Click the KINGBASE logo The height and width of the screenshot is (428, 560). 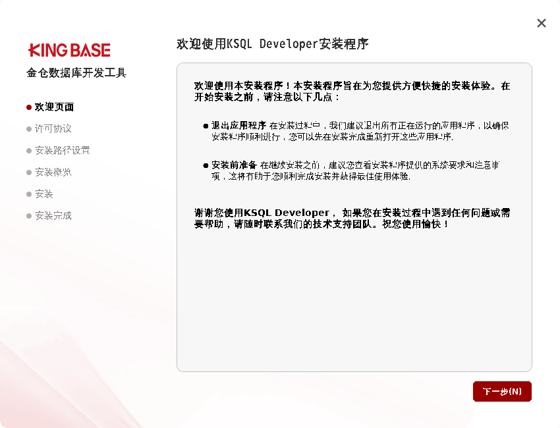pos(69,50)
